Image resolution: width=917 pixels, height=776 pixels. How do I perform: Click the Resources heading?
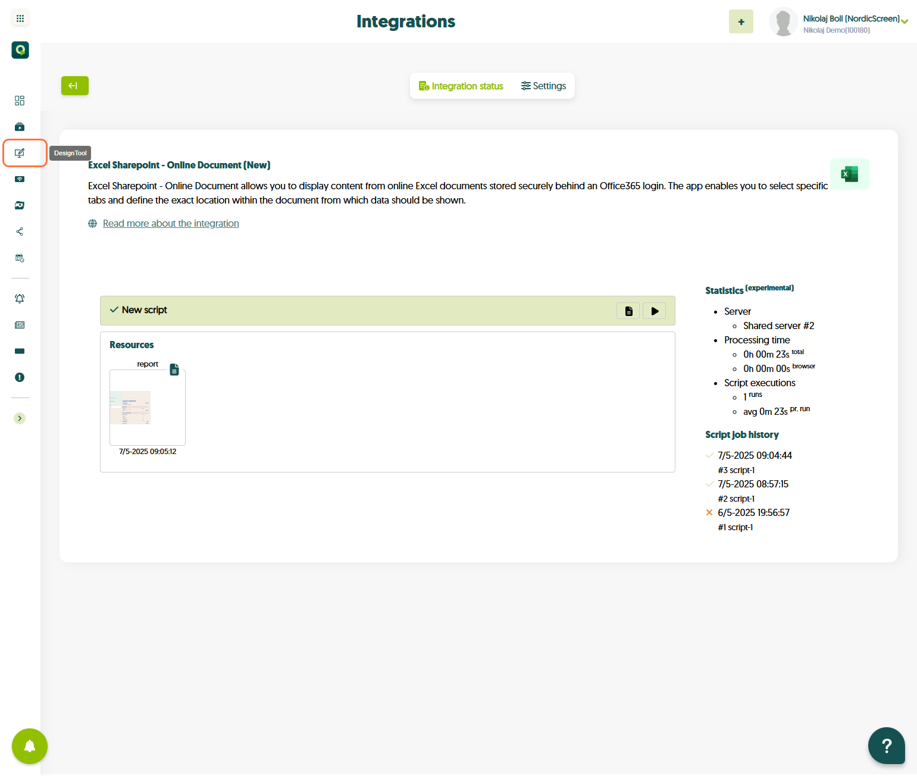click(x=132, y=345)
